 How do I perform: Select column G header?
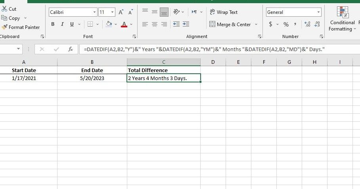(289, 62)
